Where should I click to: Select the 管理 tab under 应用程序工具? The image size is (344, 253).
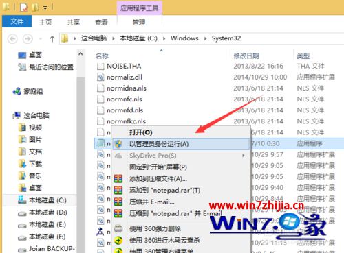point(139,22)
